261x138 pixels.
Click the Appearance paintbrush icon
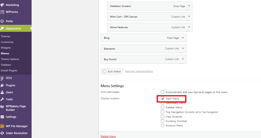click(2, 28)
